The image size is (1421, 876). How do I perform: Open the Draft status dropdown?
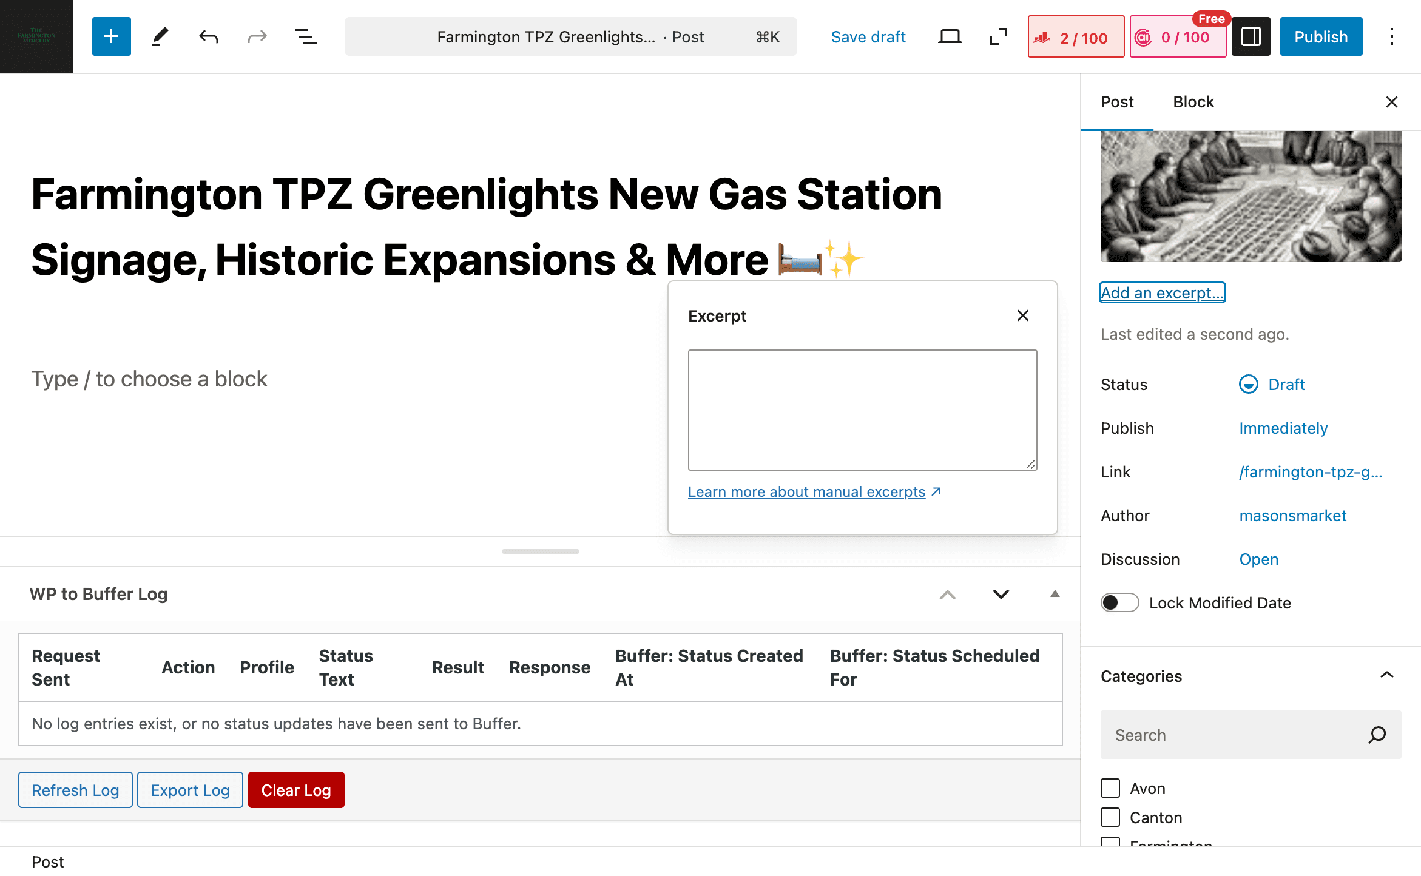[x=1272, y=385]
